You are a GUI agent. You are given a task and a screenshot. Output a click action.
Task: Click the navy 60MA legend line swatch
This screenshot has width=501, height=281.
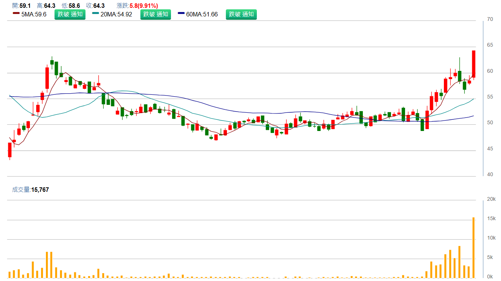(x=181, y=13)
